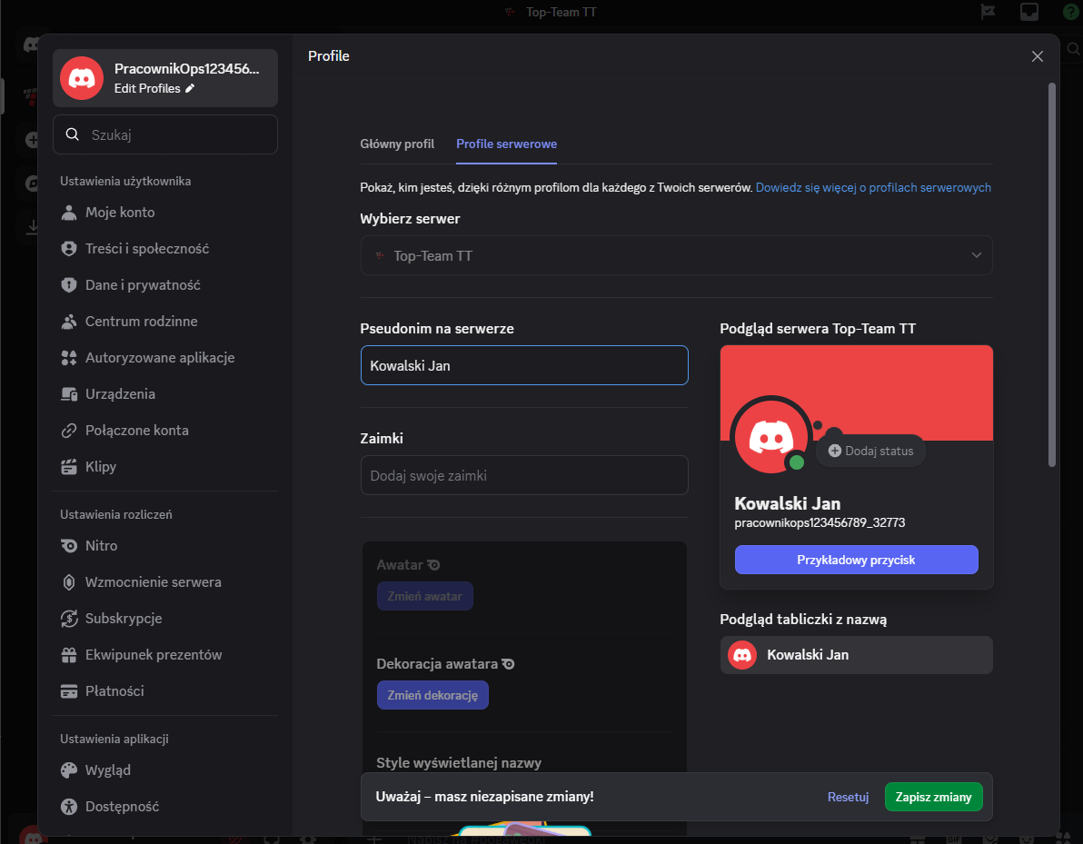
Task: Click the Treści i społeczność icon
Action: pyautogui.click(x=69, y=249)
